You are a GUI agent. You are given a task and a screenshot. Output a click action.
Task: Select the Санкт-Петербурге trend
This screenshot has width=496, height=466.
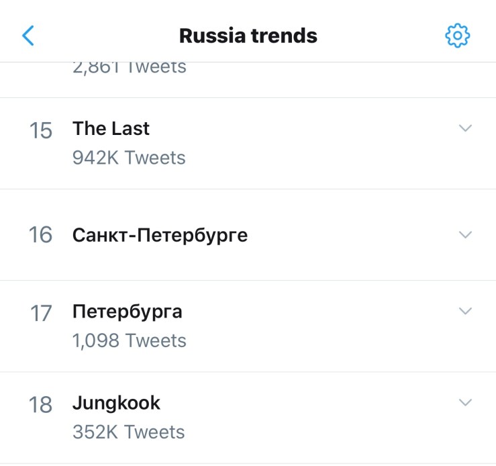(160, 235)
